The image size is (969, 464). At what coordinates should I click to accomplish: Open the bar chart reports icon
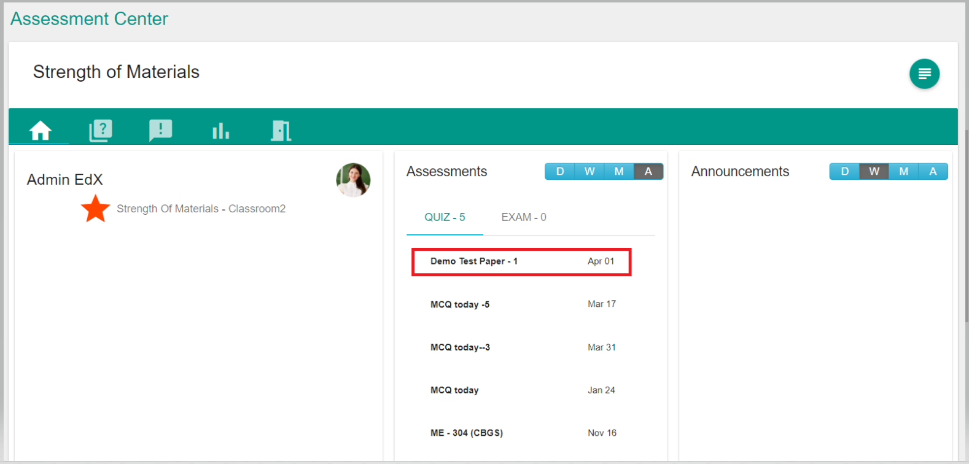pos(220,131)
